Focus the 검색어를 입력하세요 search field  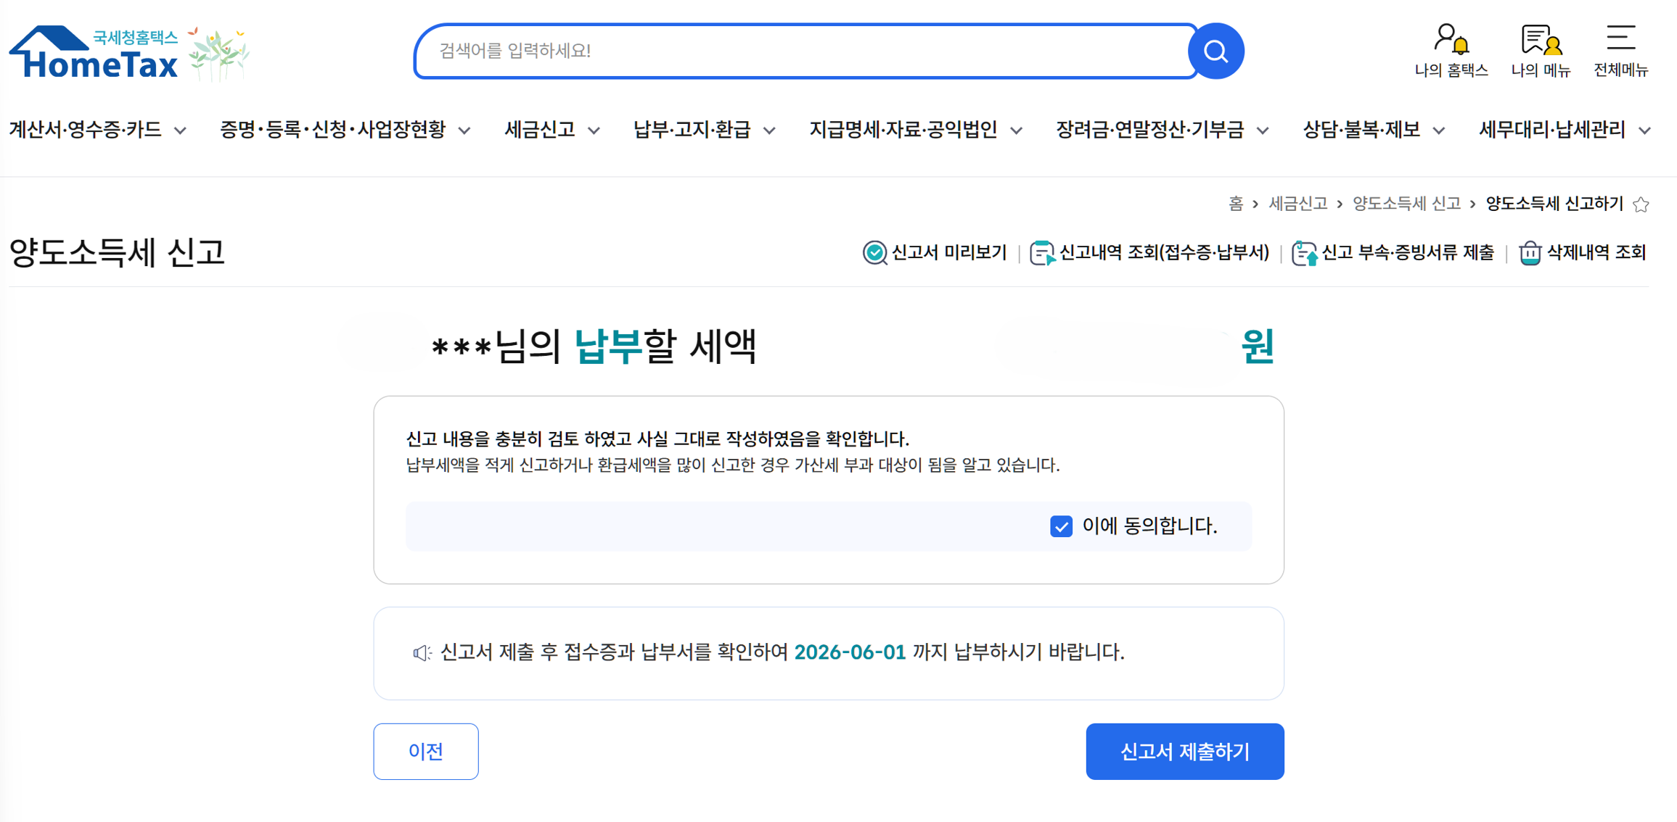805,51
